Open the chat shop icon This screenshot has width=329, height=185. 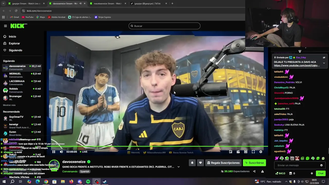pyautogui.click(x=290, y=173)
